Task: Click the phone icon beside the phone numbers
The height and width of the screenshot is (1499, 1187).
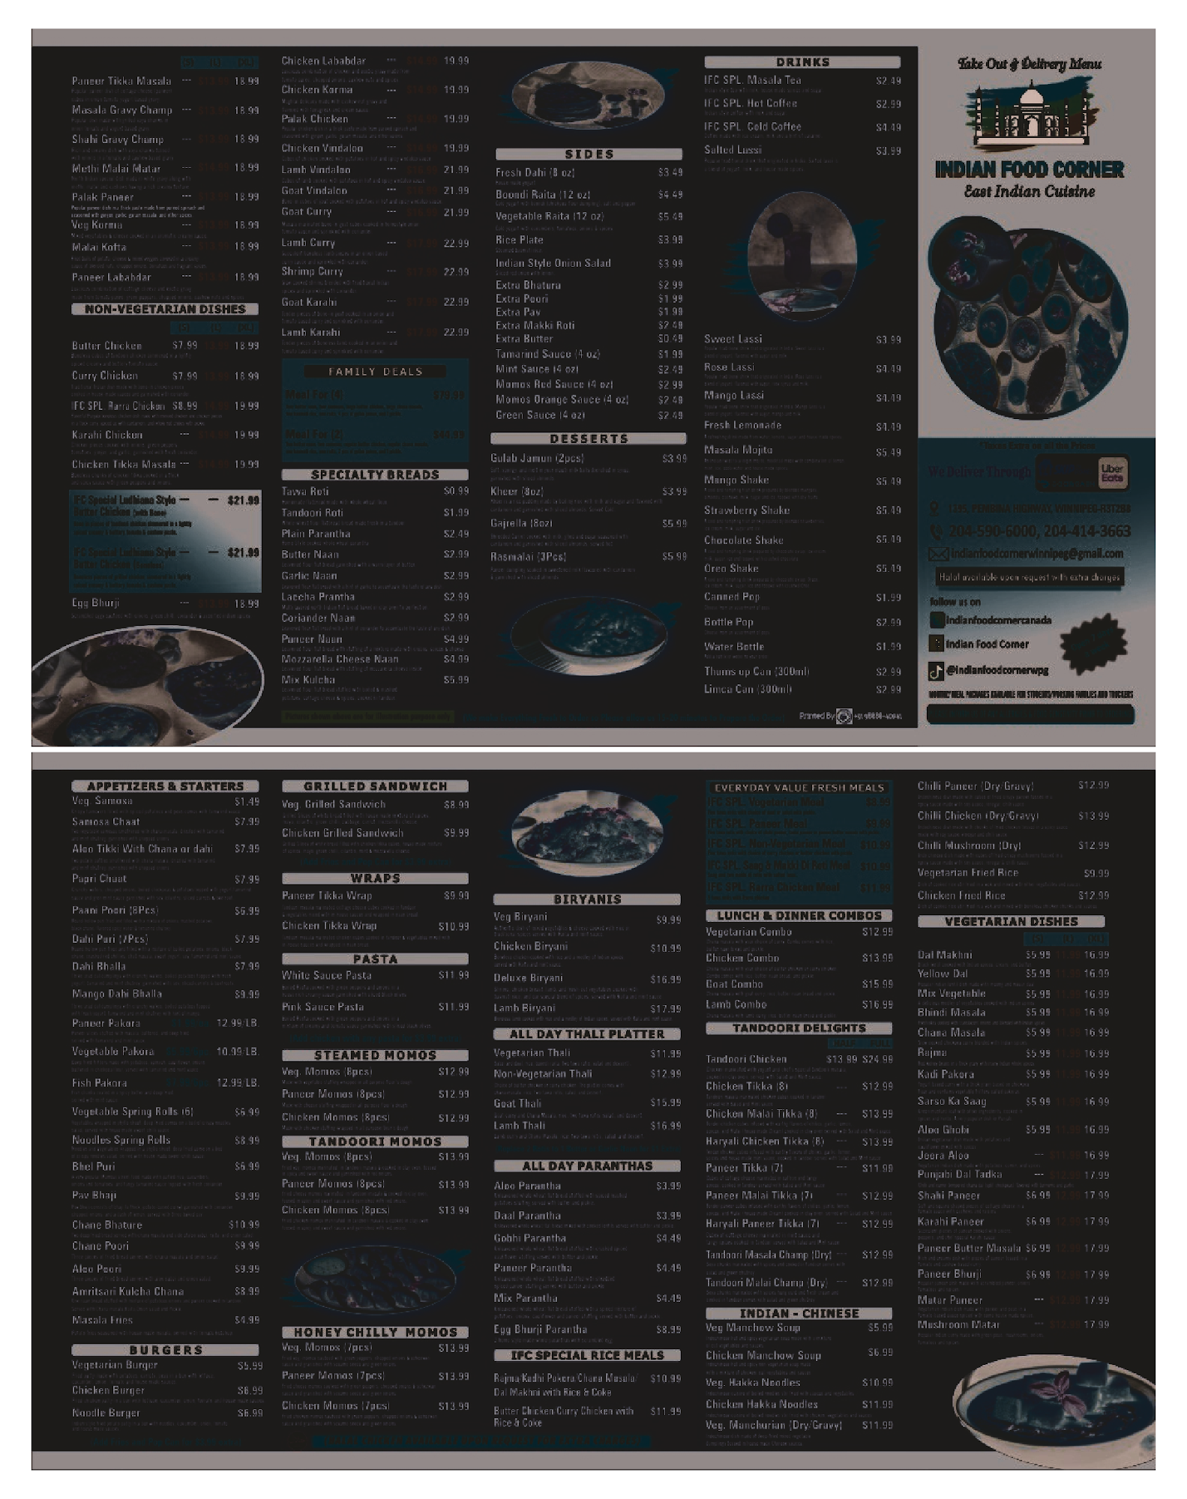Action: pos(937,531)
